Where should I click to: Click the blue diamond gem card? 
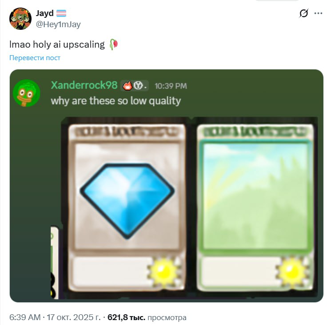127,208
